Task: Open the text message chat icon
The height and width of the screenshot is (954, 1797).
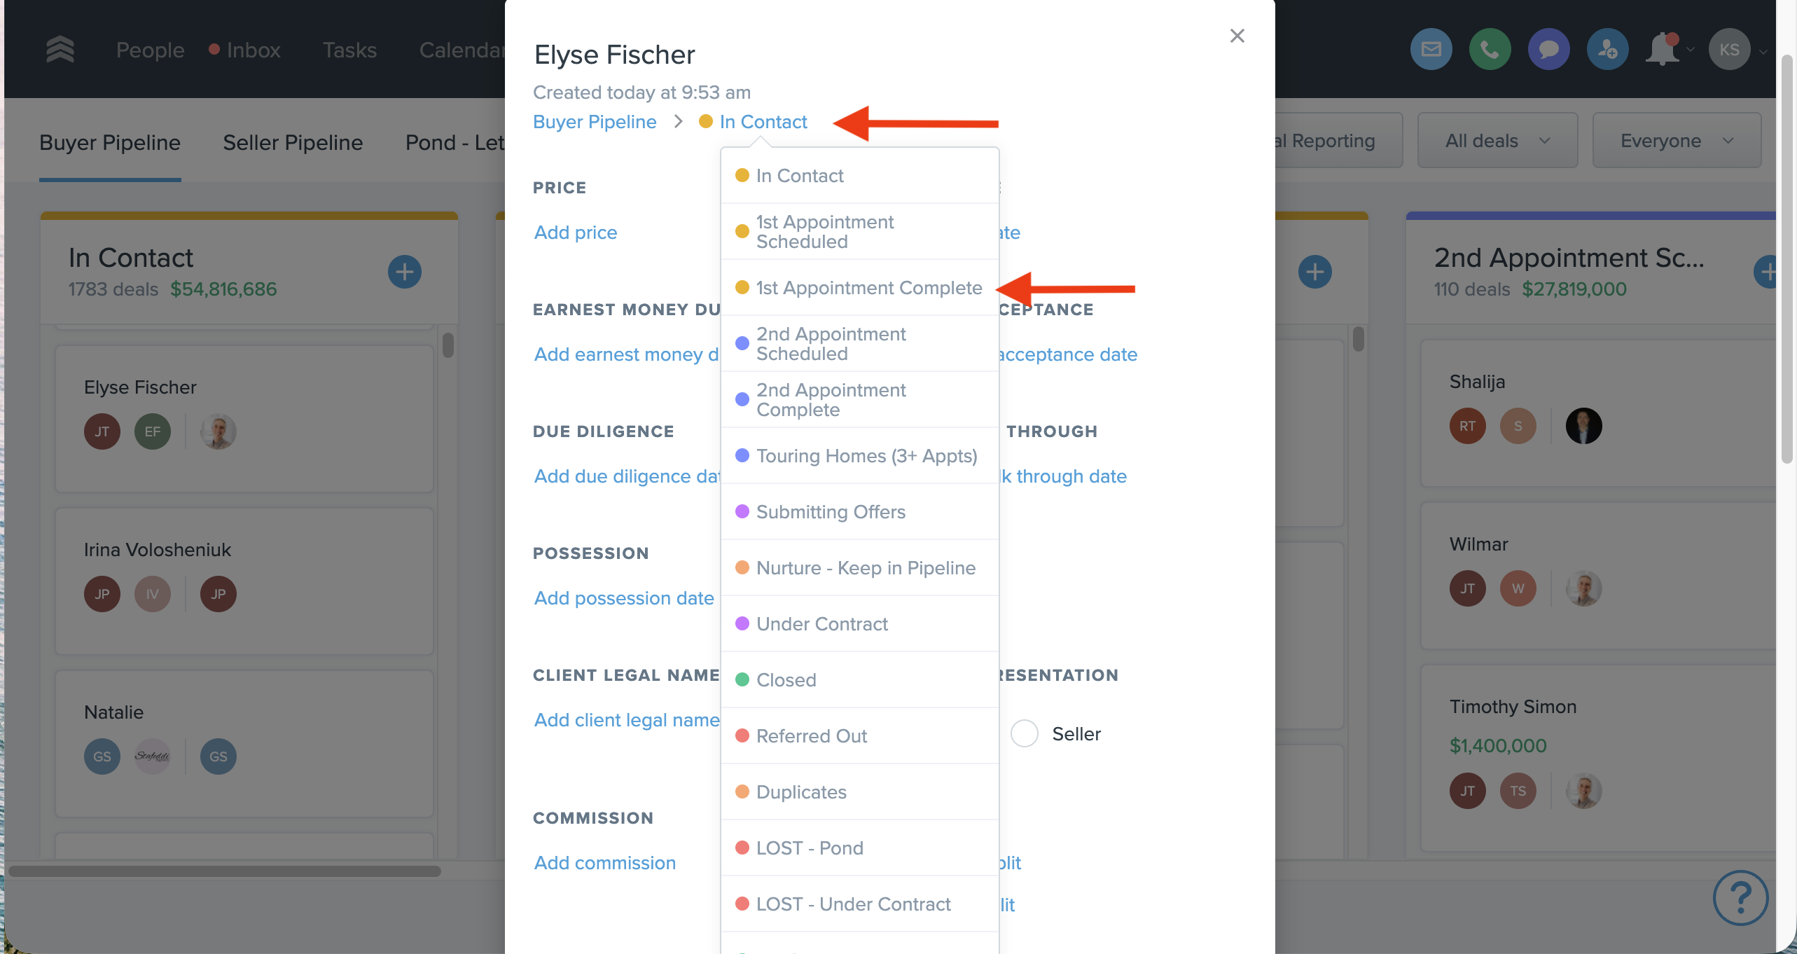Action: tap(1548, 50)
